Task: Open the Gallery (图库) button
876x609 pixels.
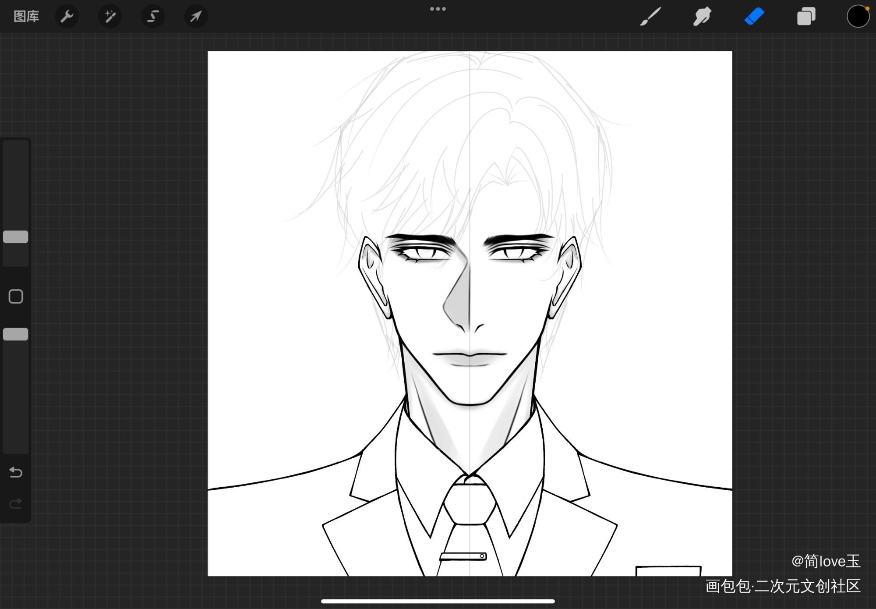Action: pyautogui.click(x=26, y=16)
